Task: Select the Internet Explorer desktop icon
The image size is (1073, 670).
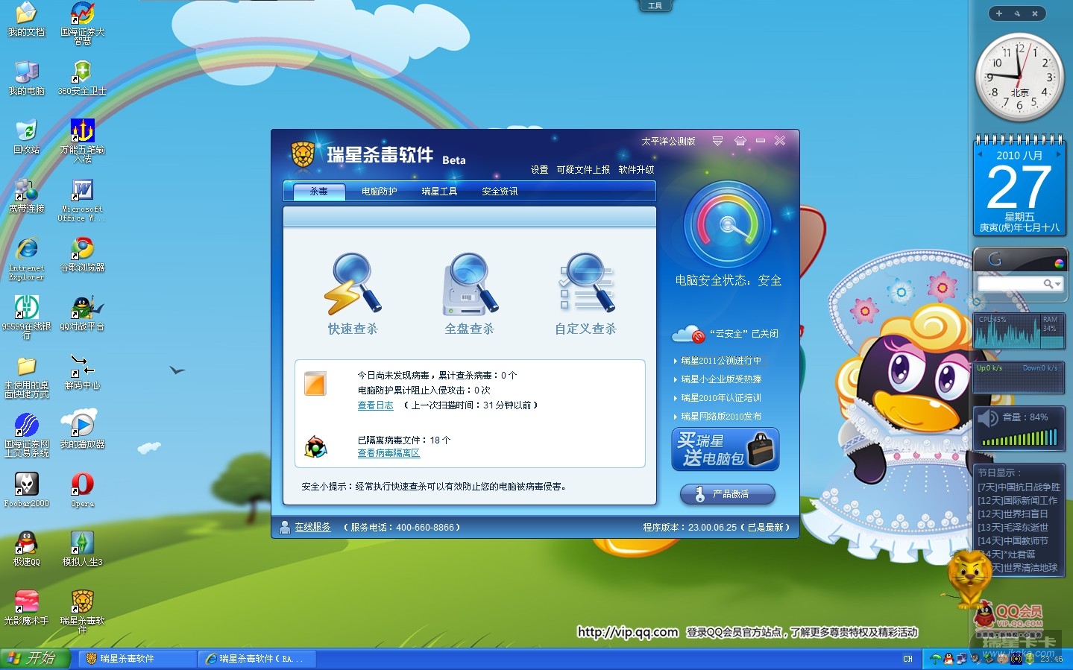Action: tap(26, 259)
